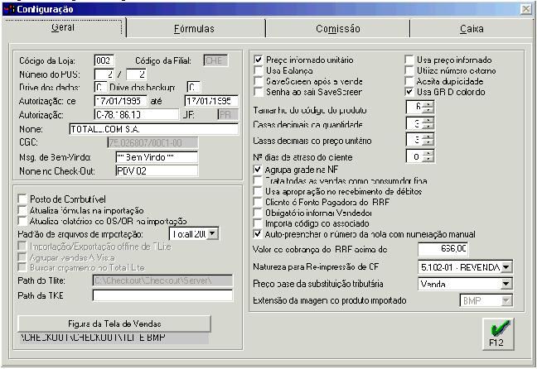Open the Caixa tab

coord(472,29)
